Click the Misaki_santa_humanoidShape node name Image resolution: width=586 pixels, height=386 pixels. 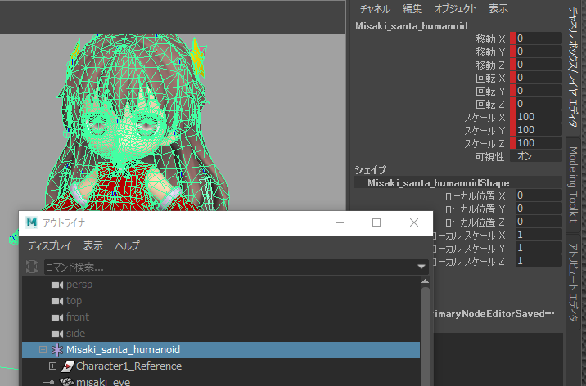(439, 183)
